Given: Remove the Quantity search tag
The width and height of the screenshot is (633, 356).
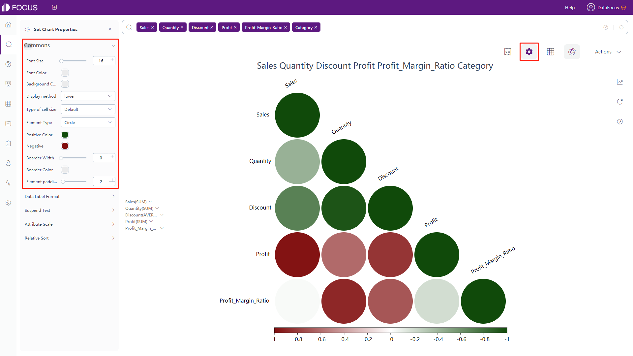Looking at the screenshot, I should coord(182,27).
